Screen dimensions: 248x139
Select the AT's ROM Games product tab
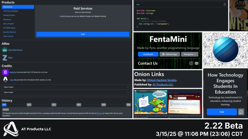9,28
